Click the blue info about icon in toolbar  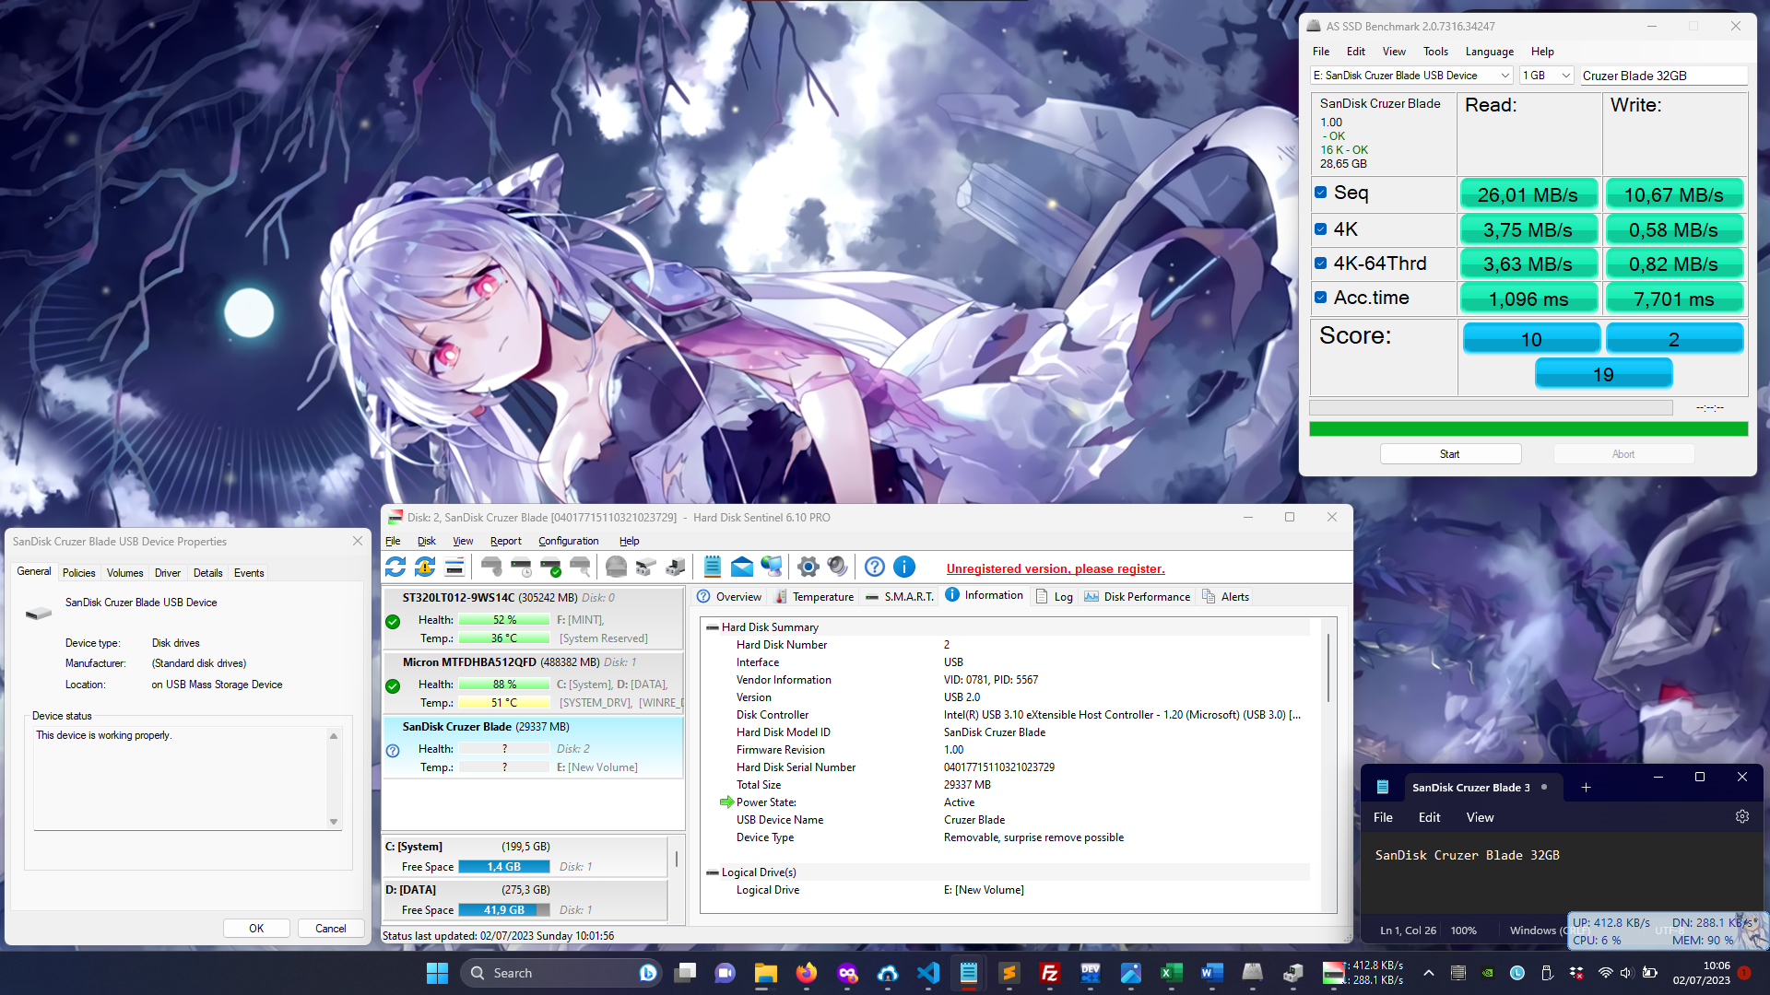tap(904, 567)
